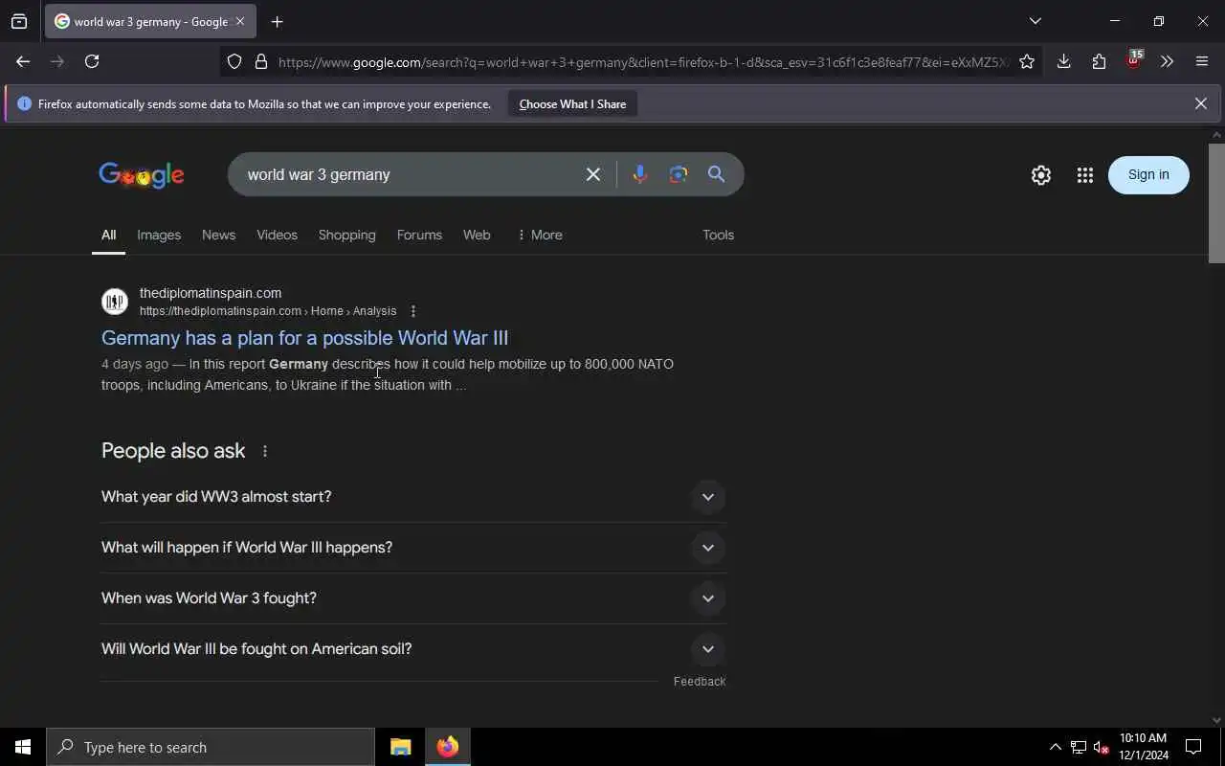
Task: Open the Tools search options
Action: tap(718, 235)
